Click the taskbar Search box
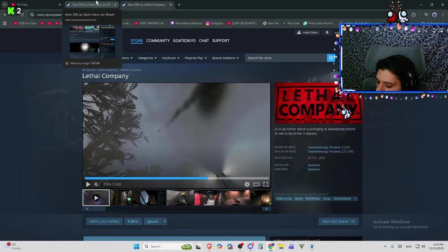Screen dimensions: 448x252 [168, 247]
